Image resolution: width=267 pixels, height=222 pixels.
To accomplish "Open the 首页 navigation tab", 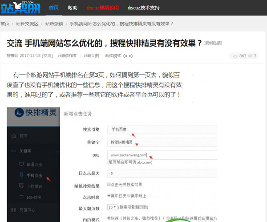I will [54, 8].
